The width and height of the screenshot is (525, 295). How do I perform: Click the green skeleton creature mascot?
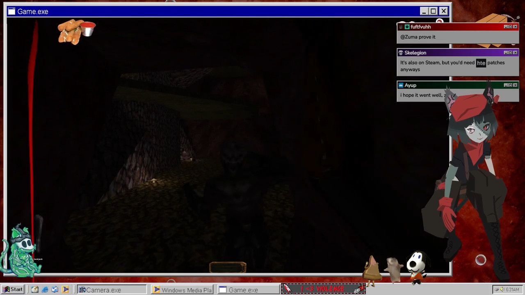21,250
